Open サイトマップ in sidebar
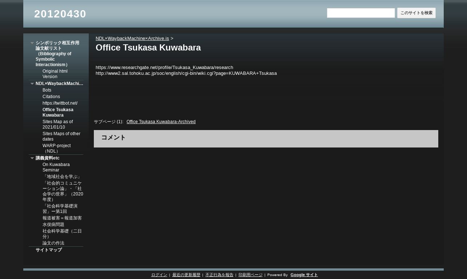 pyautogui.click(x=49, y=250)
